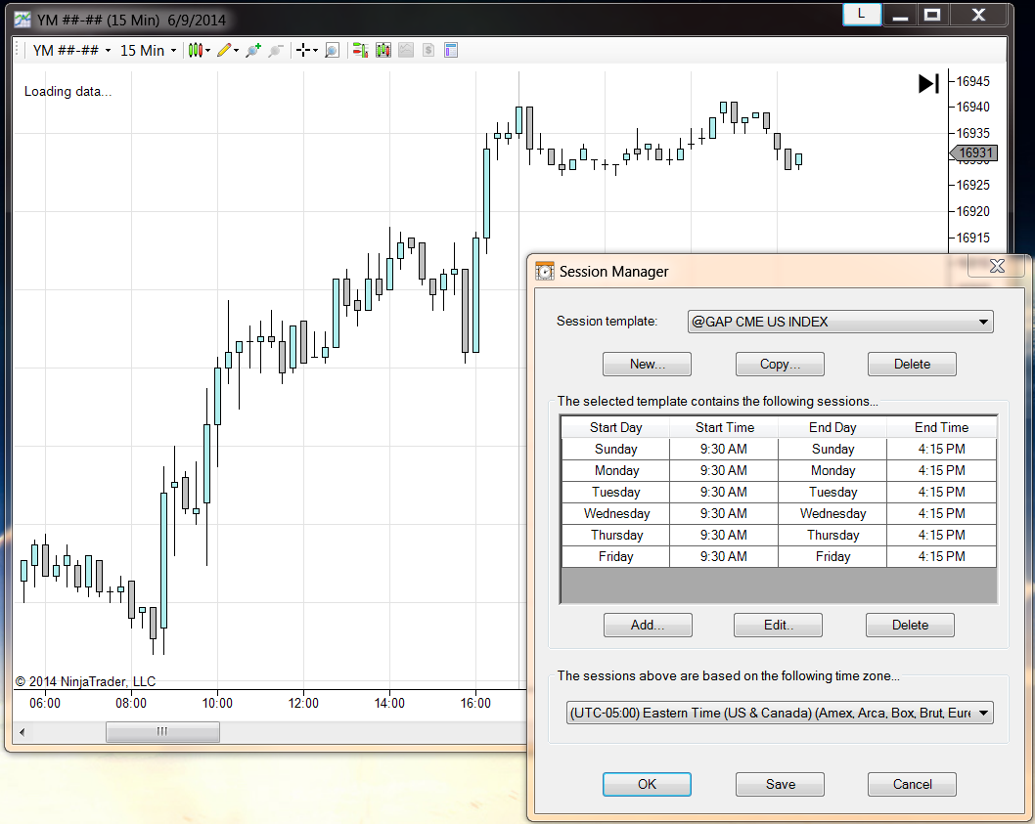This screenshot has height=824, width=1035.
Task: Click the Tuesday end day cell
Action: (832, 493)
